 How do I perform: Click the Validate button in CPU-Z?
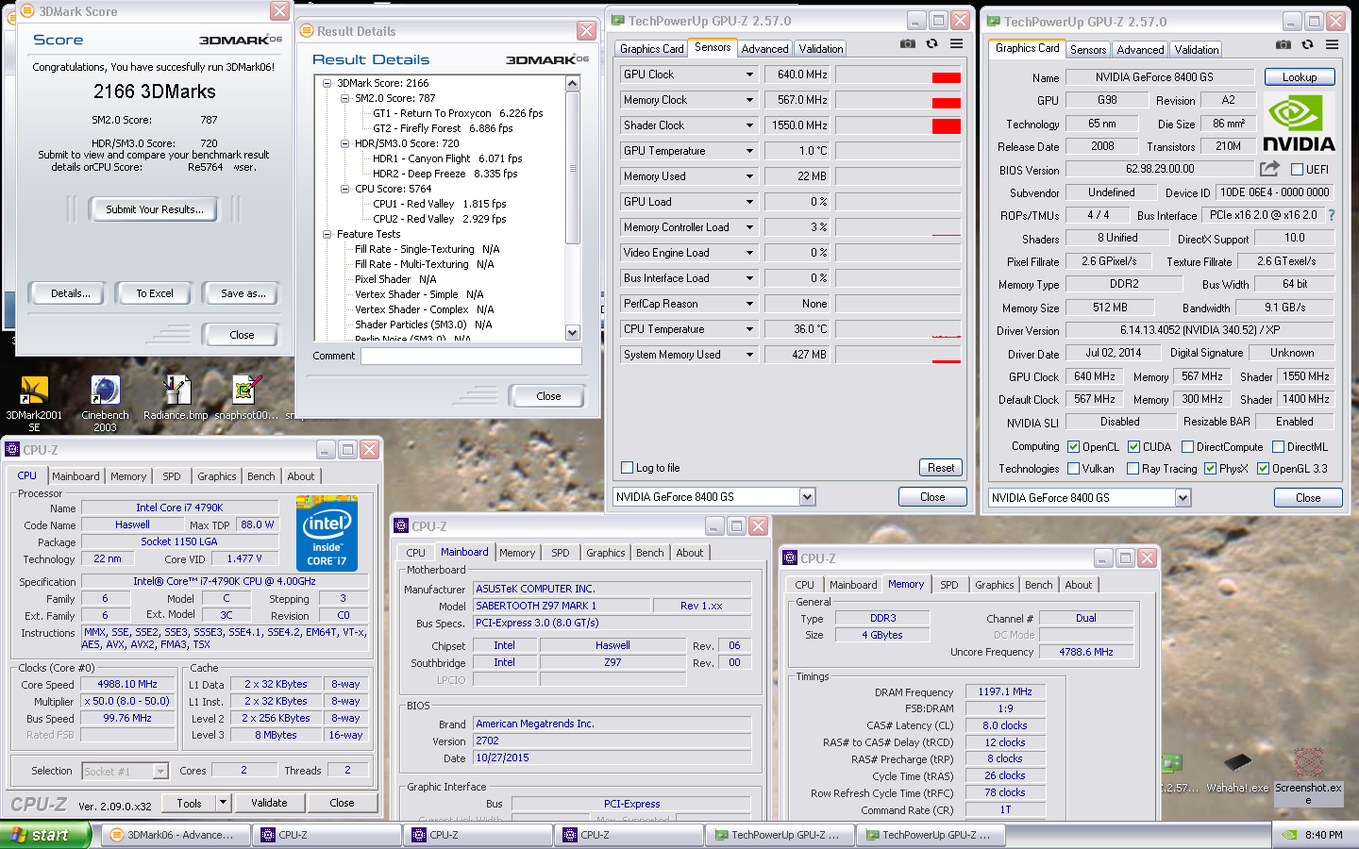269,803
